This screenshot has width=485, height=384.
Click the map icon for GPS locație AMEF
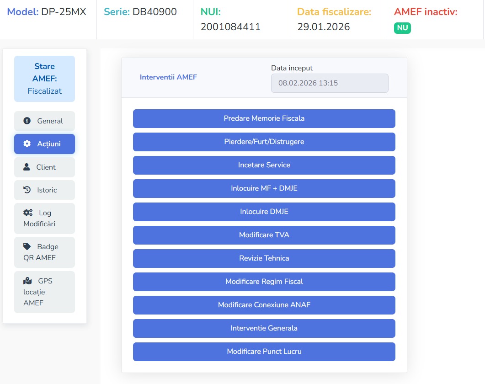click(x=27, y=281)
